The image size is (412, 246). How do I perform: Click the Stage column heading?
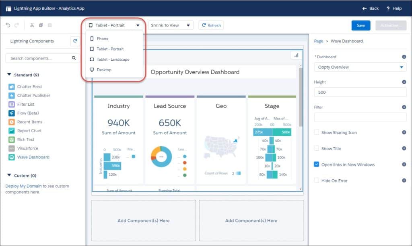tap(272, 106)
